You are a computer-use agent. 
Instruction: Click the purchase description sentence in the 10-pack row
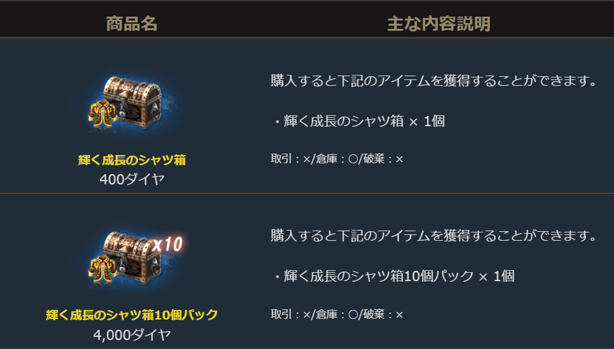[x=434, y=236]
